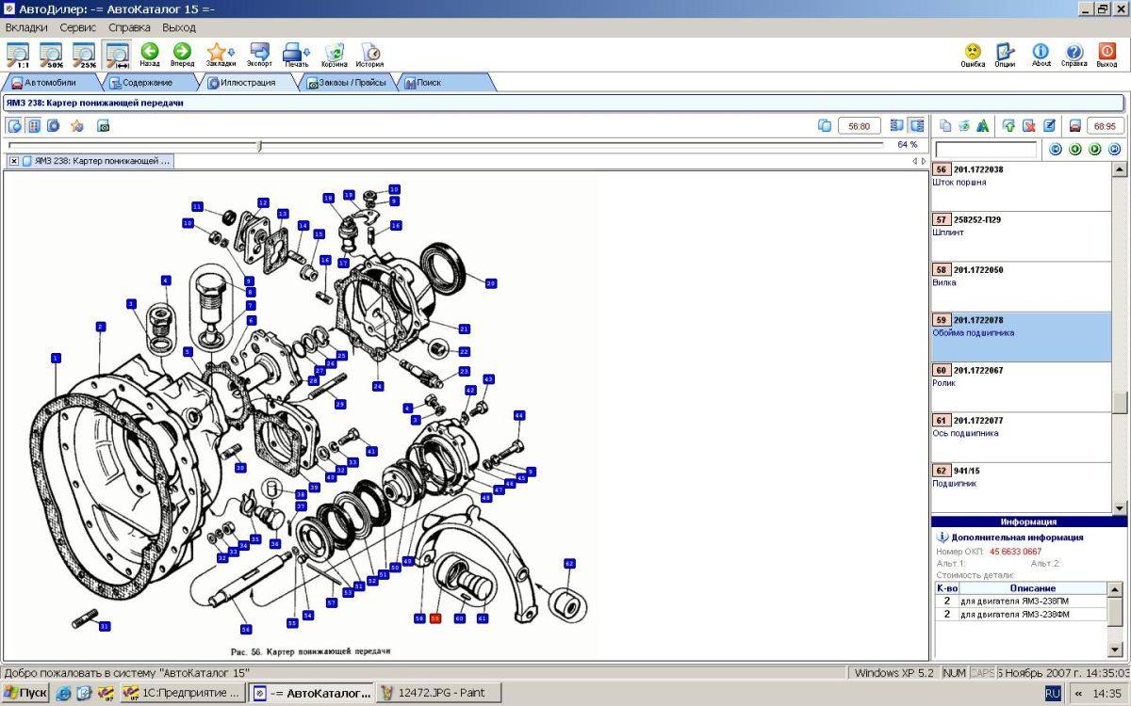
Task: Switch to Заказы / Прайсы tab
Action: pyautogui.click(x=346, y=83)
